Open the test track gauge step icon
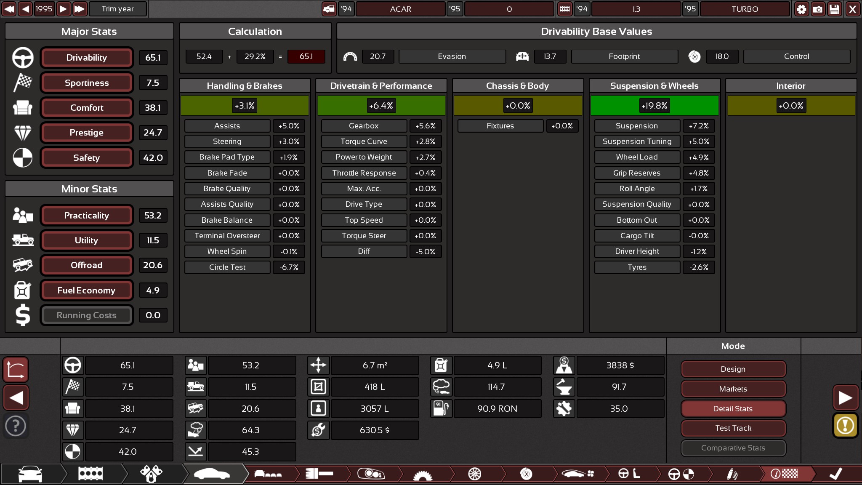Viewport: 862px width, 485px height. 784,474
